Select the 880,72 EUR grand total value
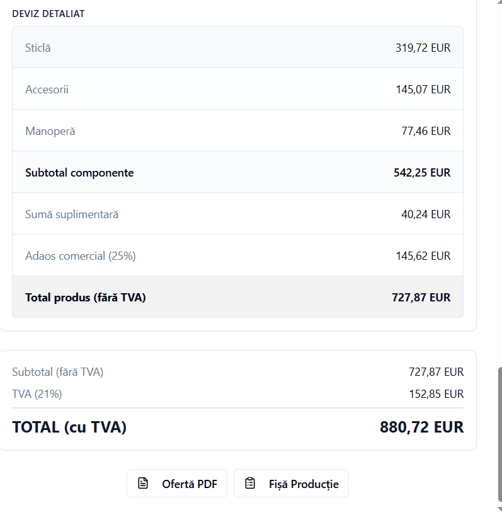The width and height of the screenshot is (502, 512). pyautogui.click(x=421, y=428)
